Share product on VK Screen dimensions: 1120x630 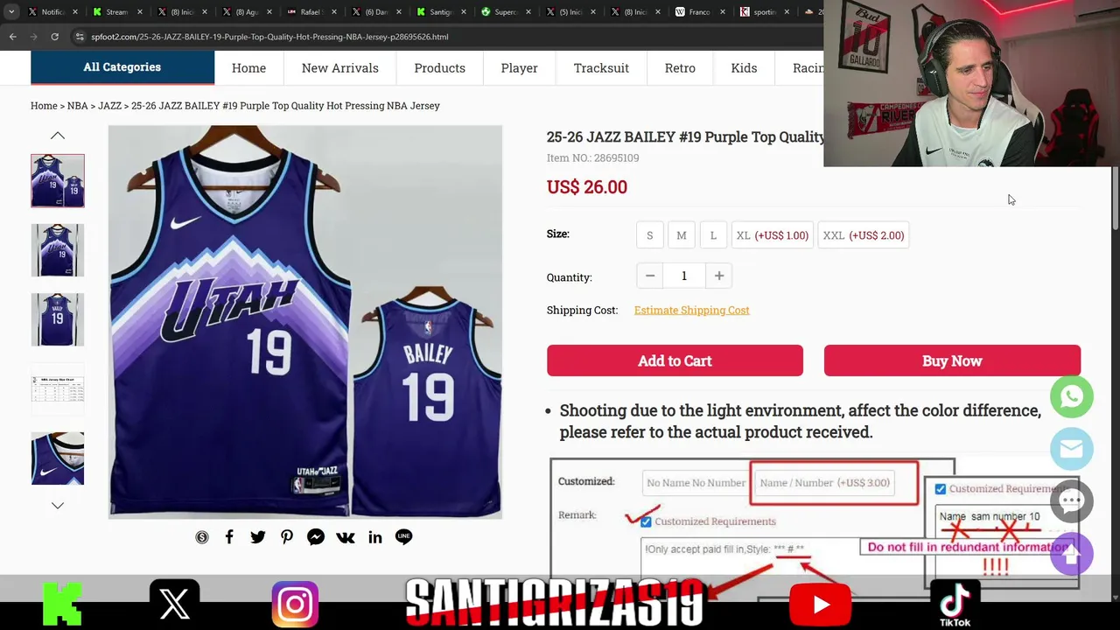coord(346,537)
